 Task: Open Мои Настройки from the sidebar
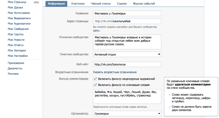tap(18, 56)
